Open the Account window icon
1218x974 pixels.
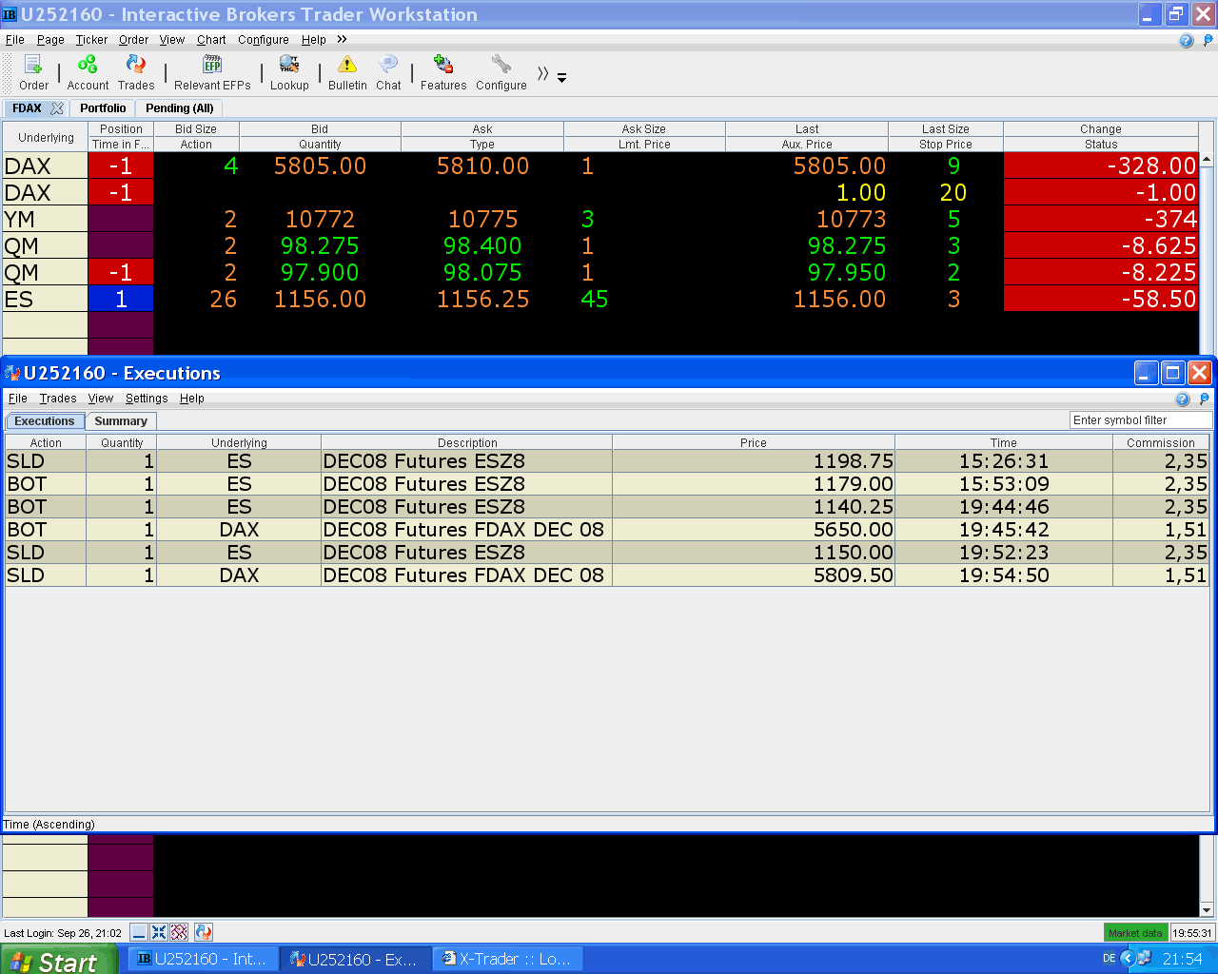[88, 72]
